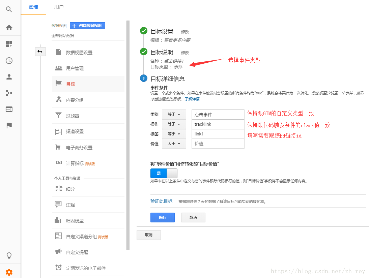Click the 操作 field containing tracklink
The image size is (369, 278).
coord(218,124)
